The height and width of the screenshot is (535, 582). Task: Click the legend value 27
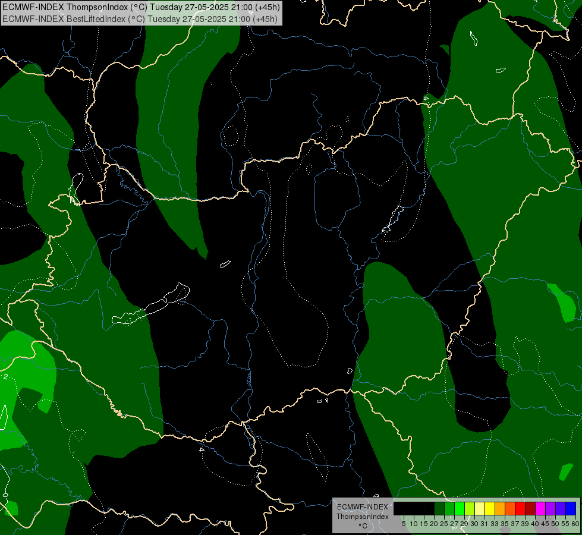tap(454, 524)
